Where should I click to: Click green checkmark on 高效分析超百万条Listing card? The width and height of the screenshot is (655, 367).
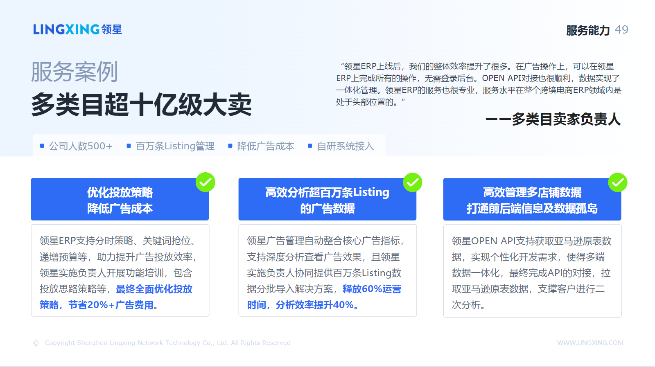coord(413,182)
